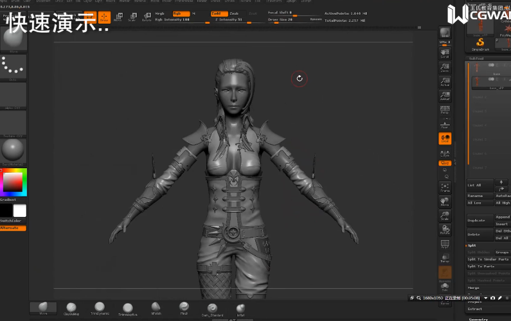This screenshot has width=511, height=321.
Task: Select the SimpleBrush tool icon
Action: point(480,43)
